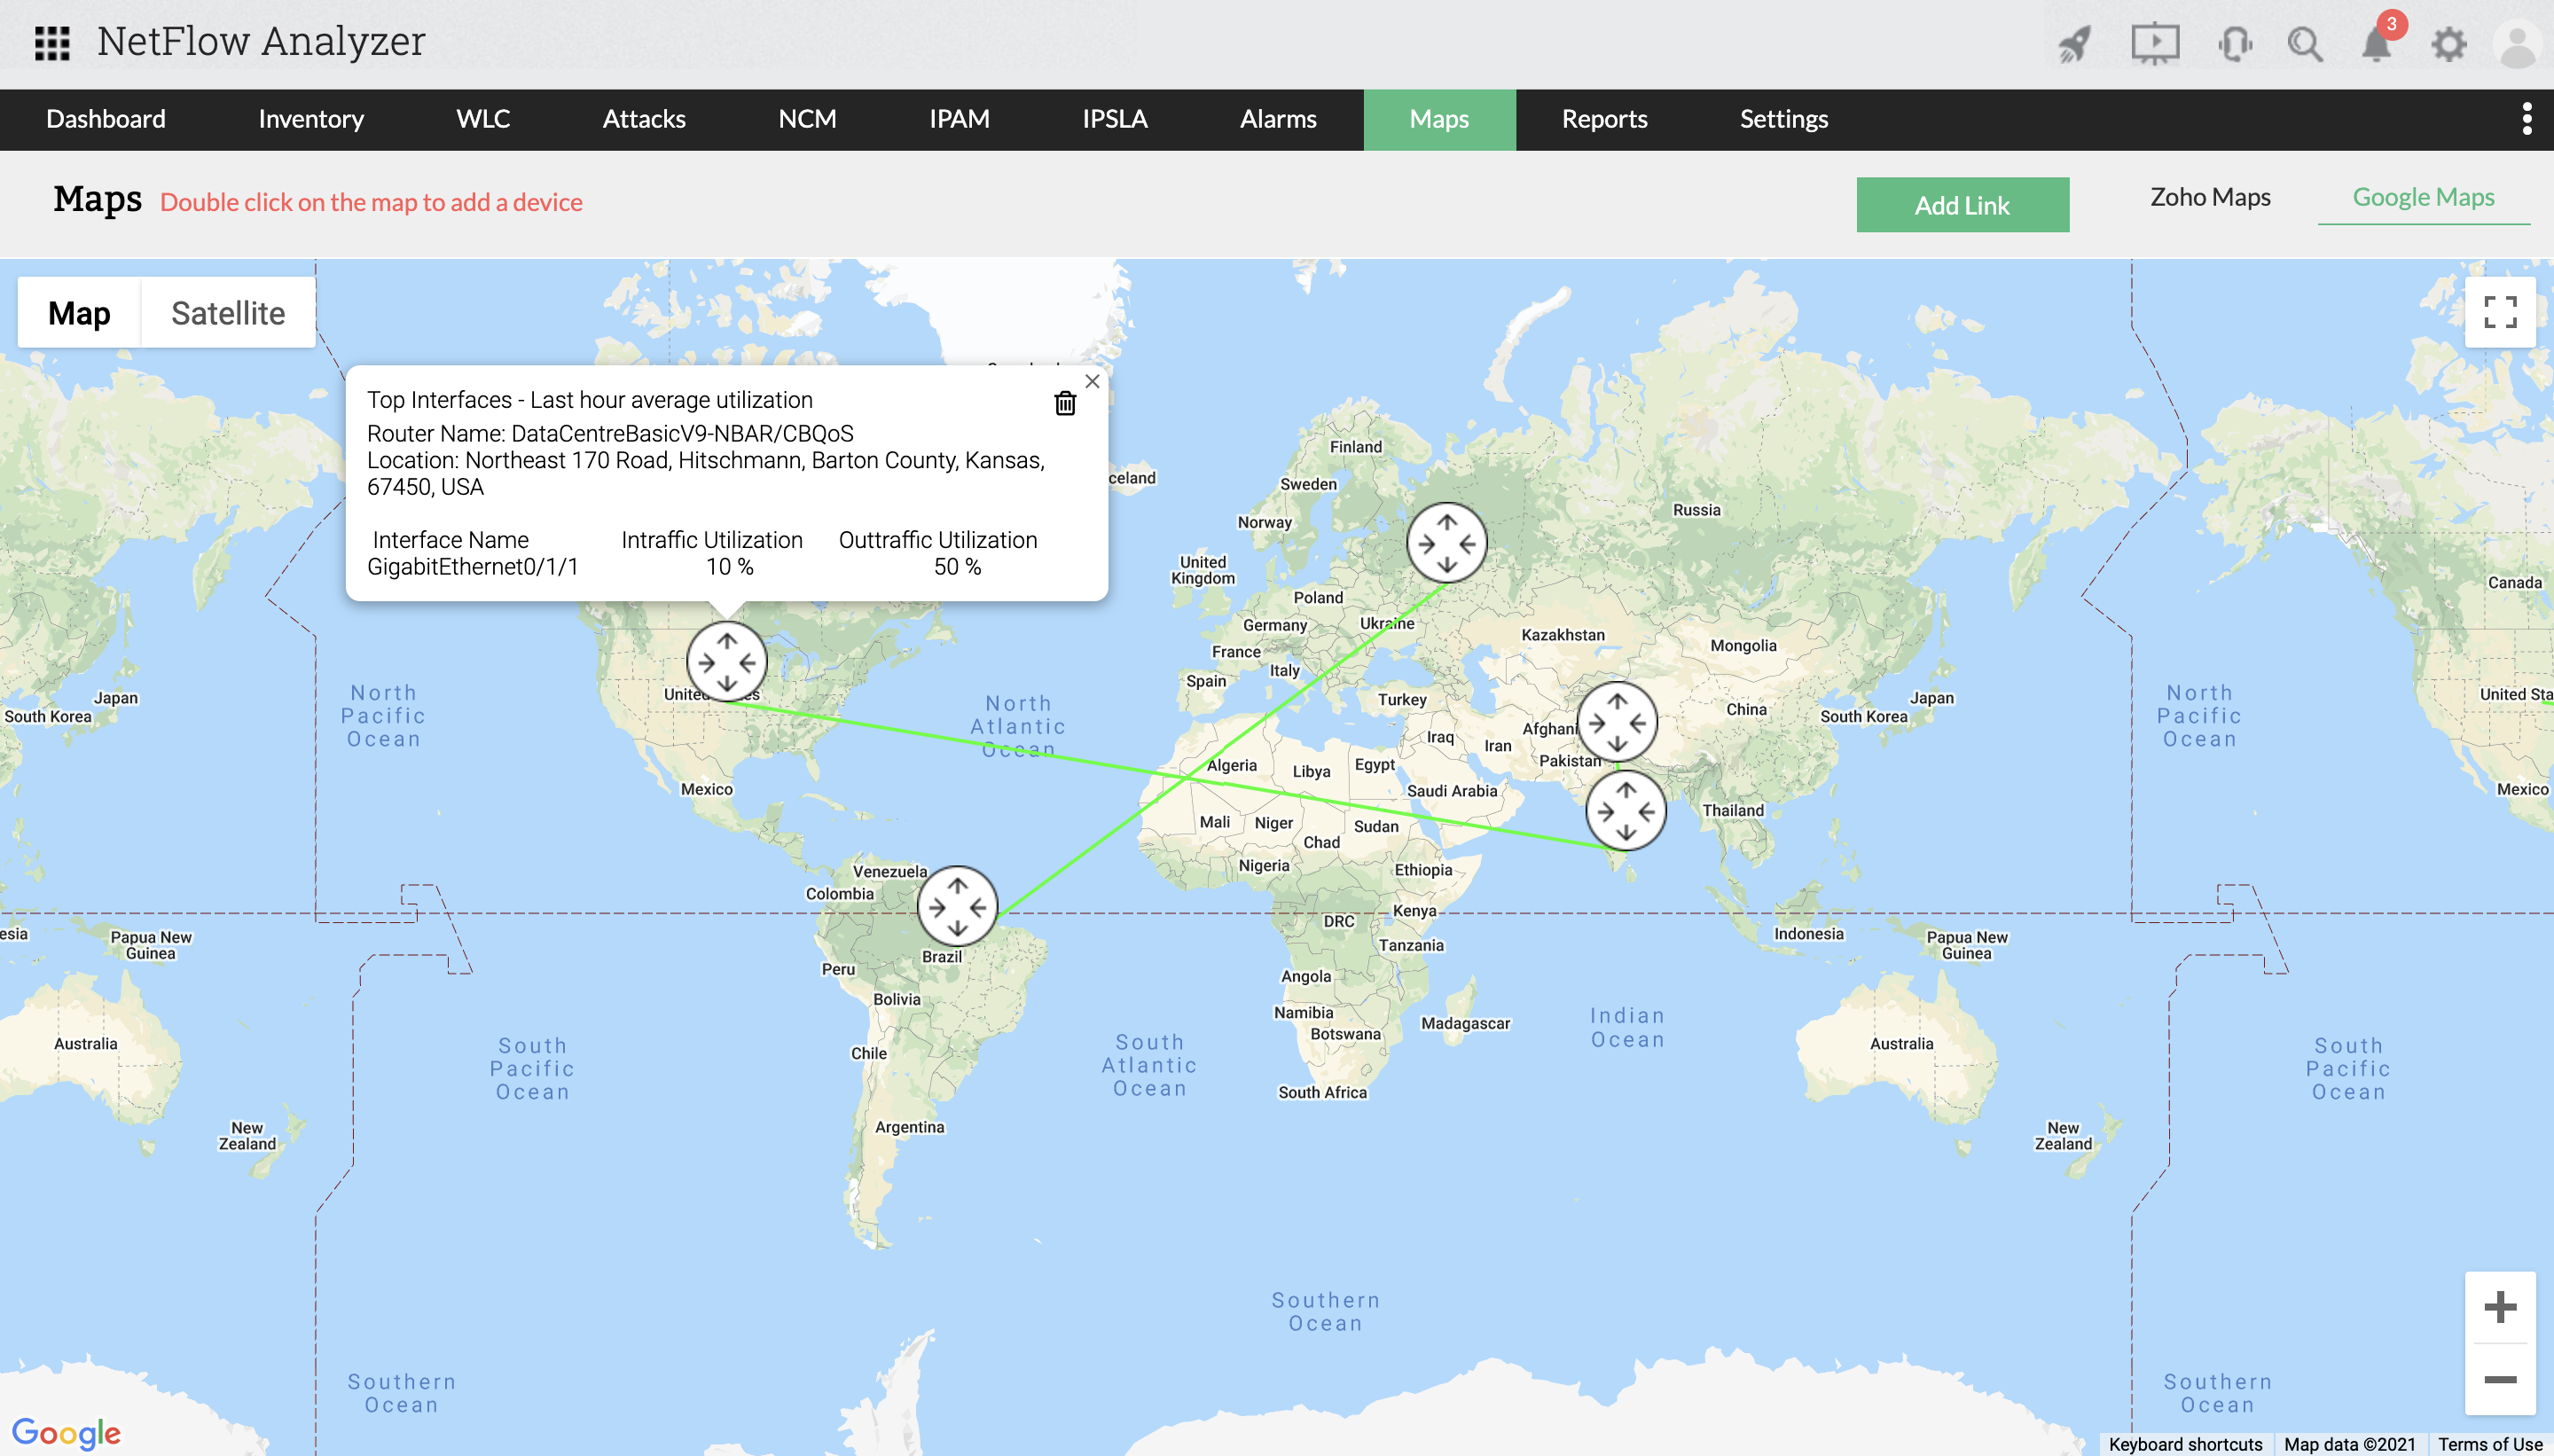Switch map style to Map view
The height and width of the screenshot is (1456, 2554).
pos(80,312)
